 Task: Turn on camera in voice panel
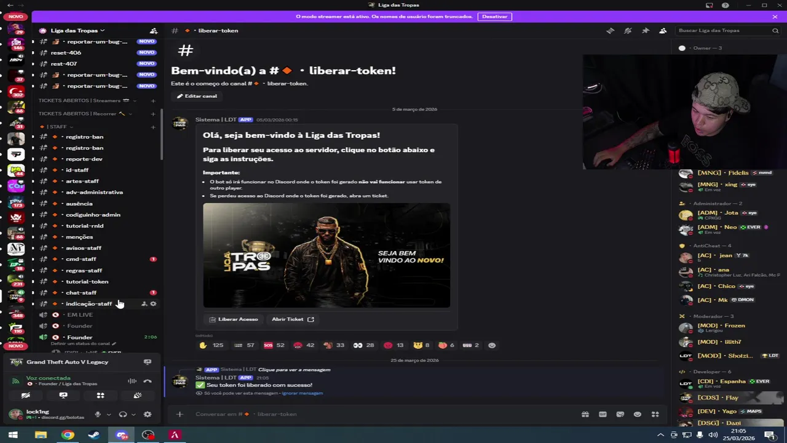26,396
